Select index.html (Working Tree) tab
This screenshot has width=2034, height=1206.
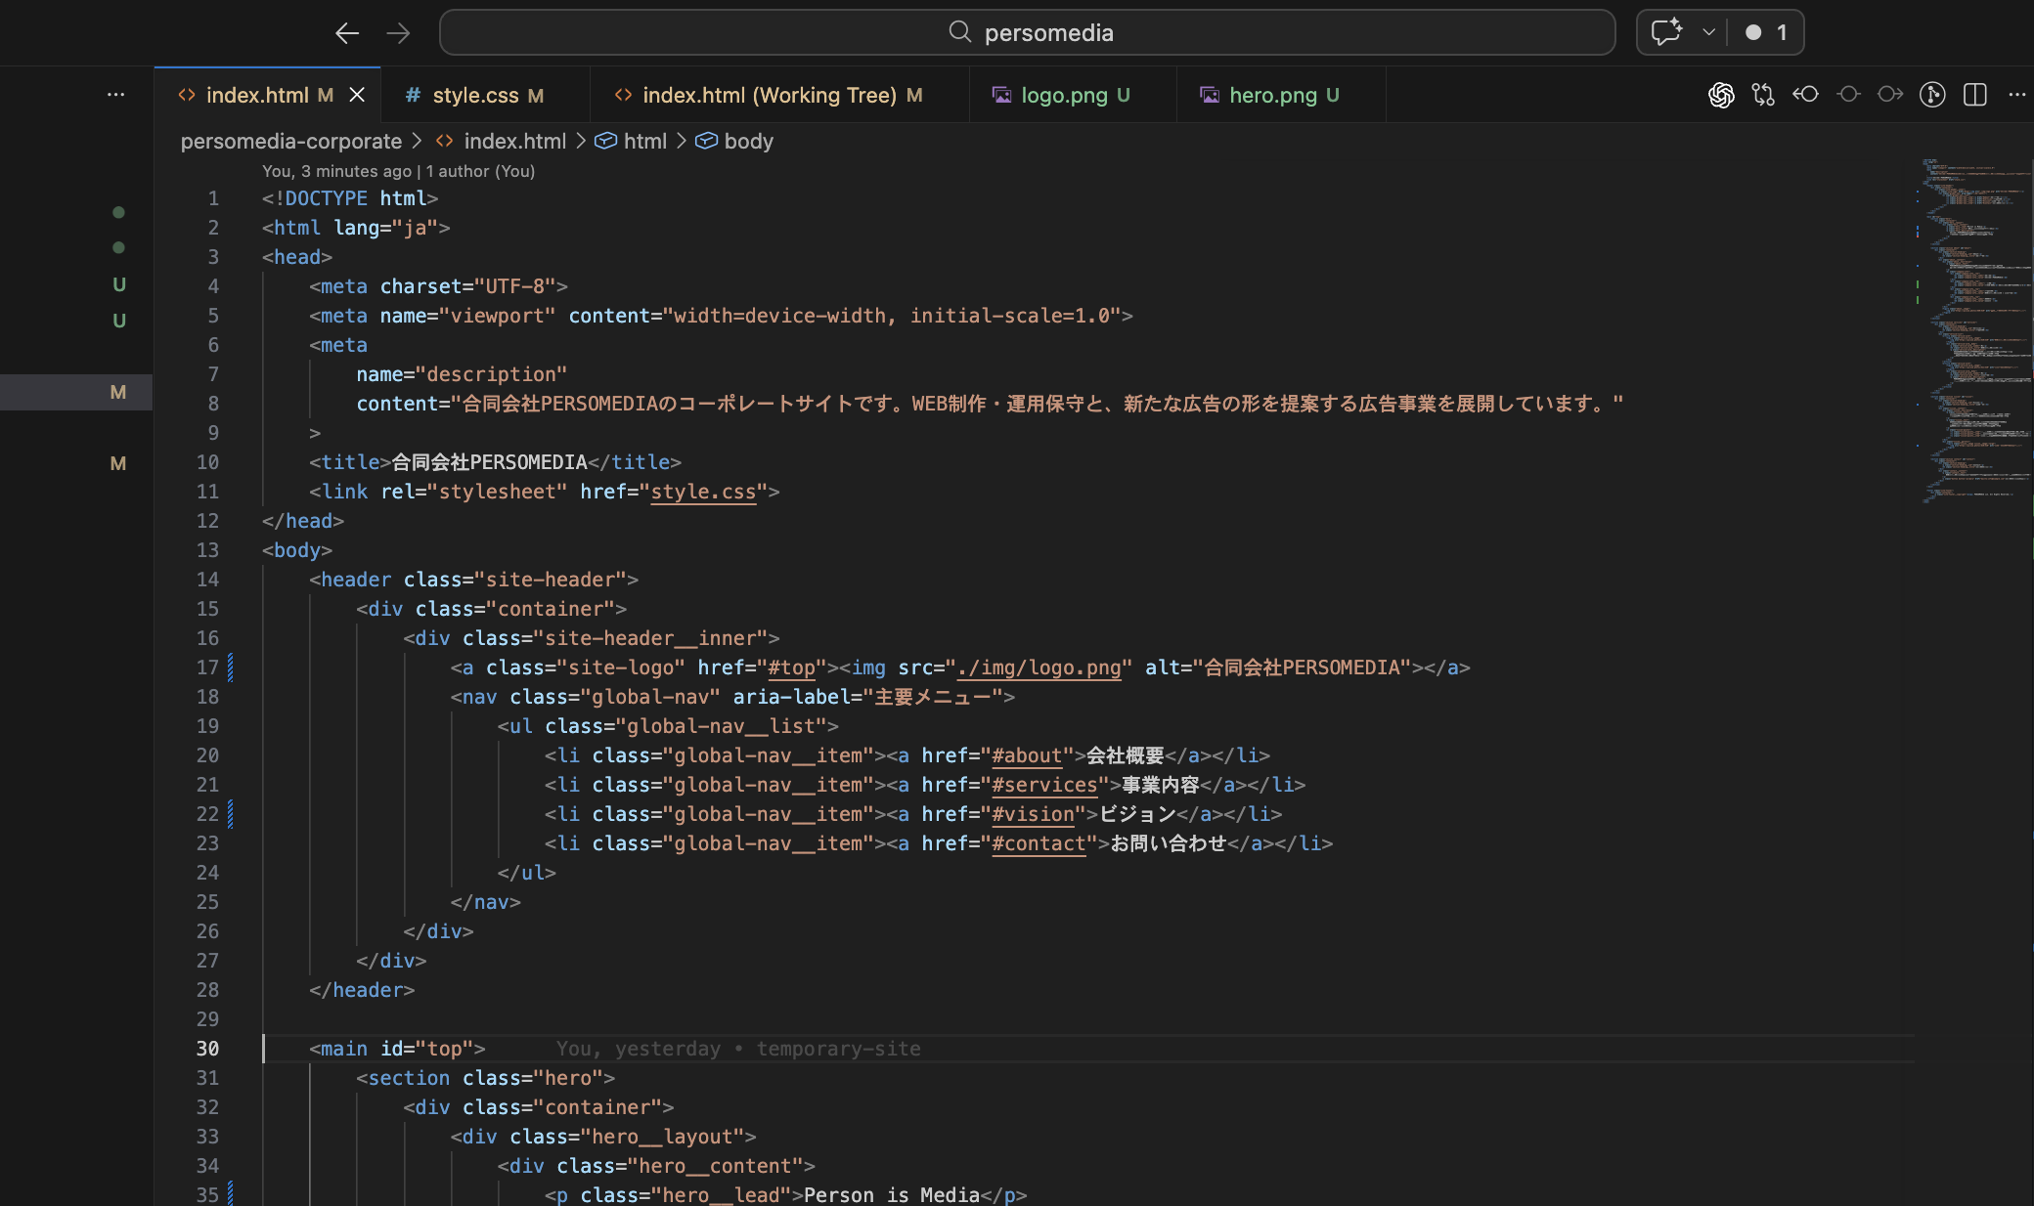point(769,95)
